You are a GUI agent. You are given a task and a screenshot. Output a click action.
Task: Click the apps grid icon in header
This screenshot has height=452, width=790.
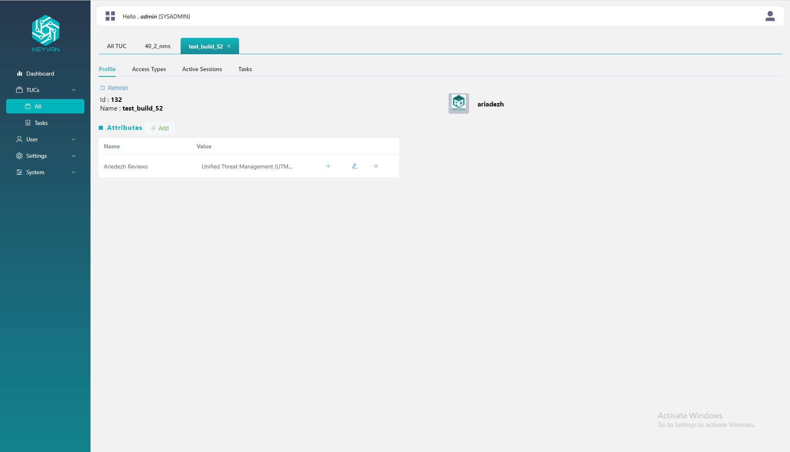click(x=110, y=16)
